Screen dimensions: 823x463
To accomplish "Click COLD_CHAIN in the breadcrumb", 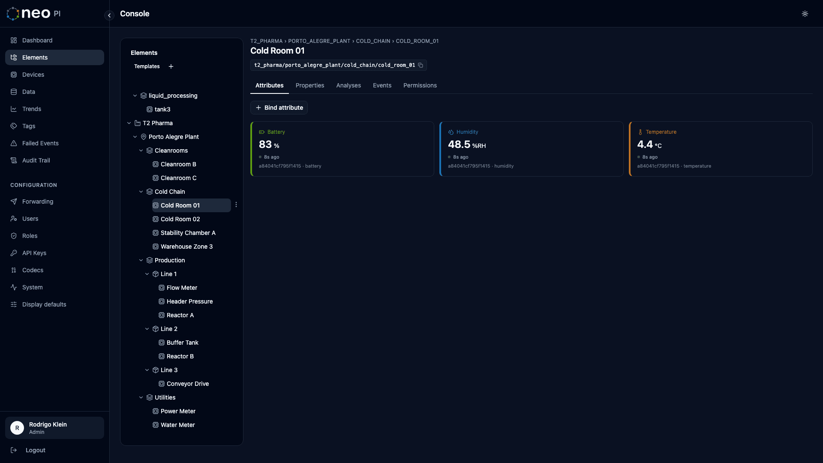I will tap(373, 41).
